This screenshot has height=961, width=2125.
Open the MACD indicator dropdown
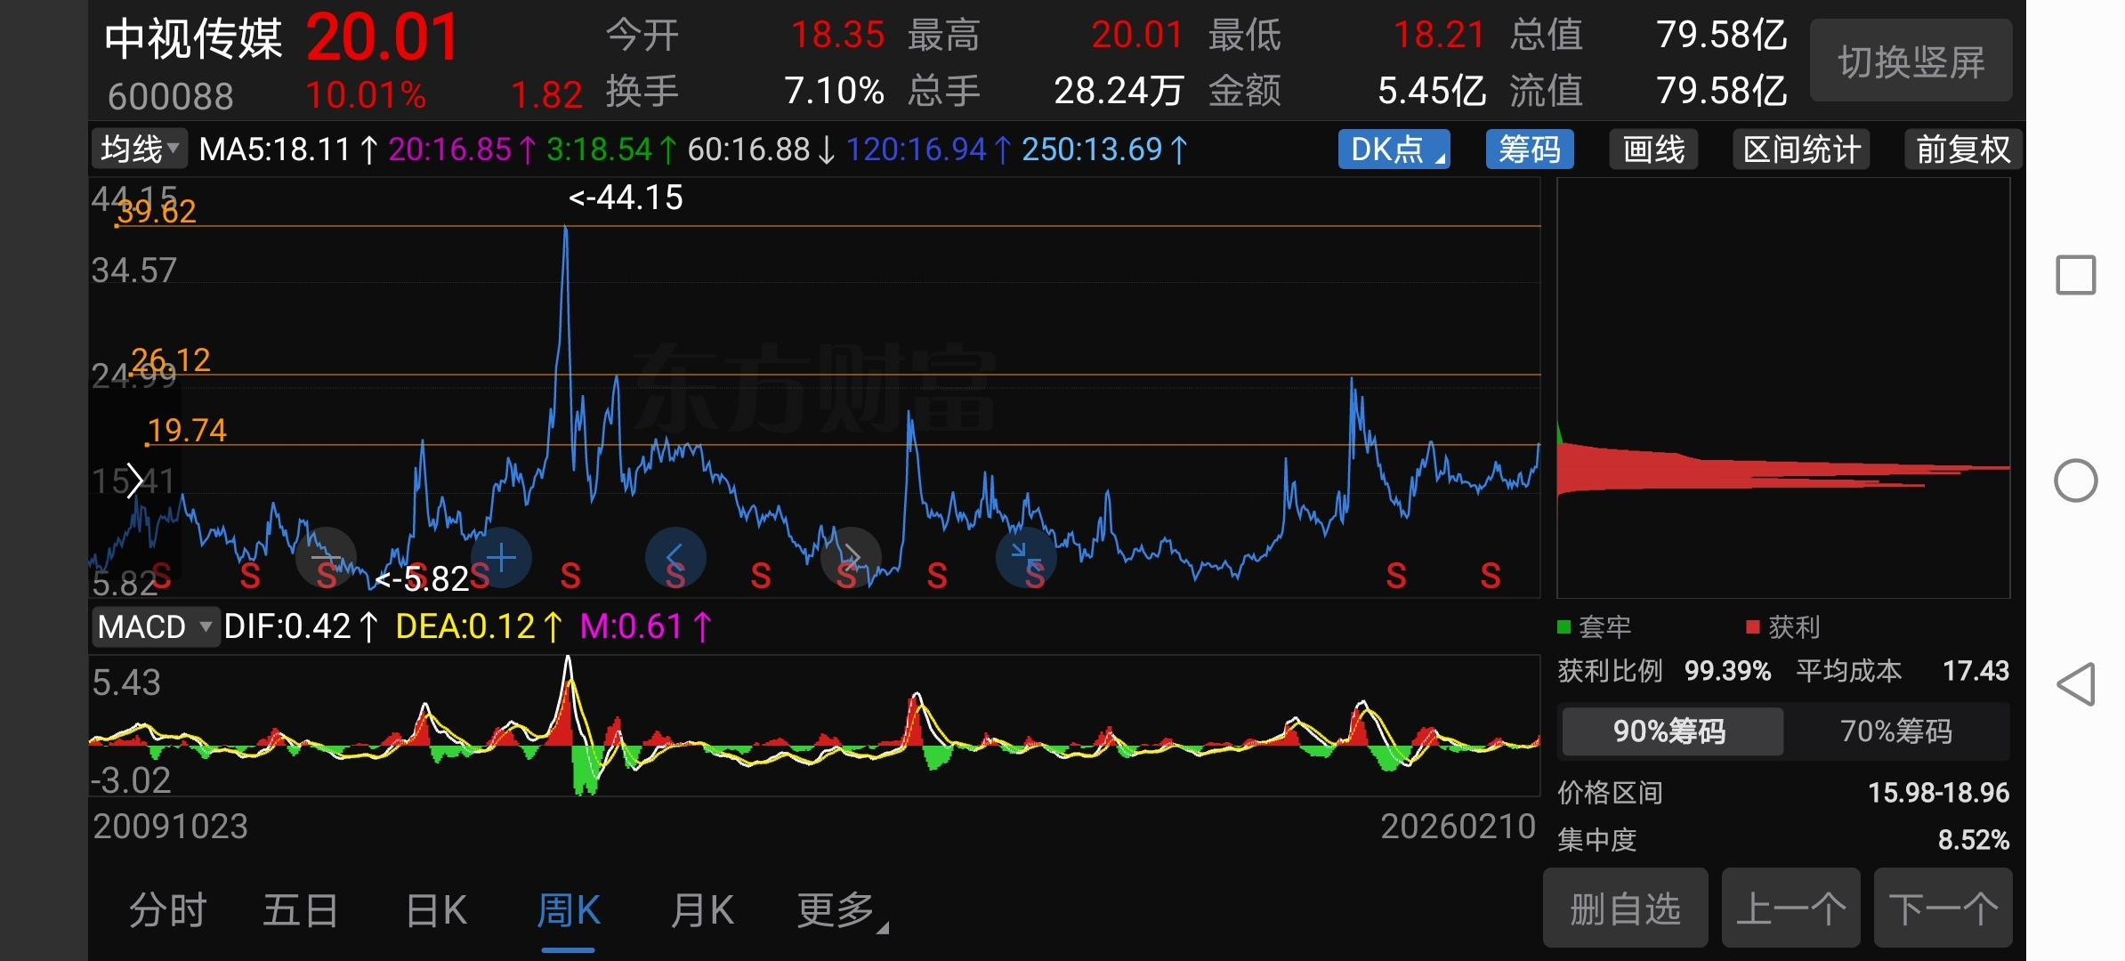pyautogui.click(x=155, y=627)
